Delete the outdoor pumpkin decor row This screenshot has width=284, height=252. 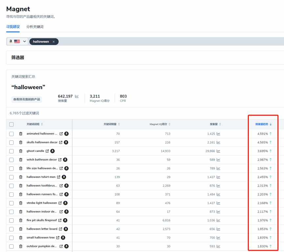pos(21,246)
